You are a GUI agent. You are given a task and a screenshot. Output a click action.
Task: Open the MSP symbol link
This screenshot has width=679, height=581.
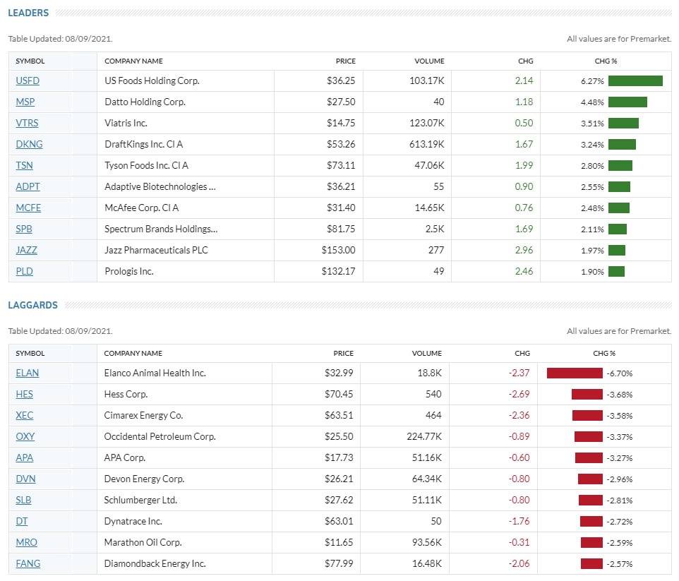25,102
